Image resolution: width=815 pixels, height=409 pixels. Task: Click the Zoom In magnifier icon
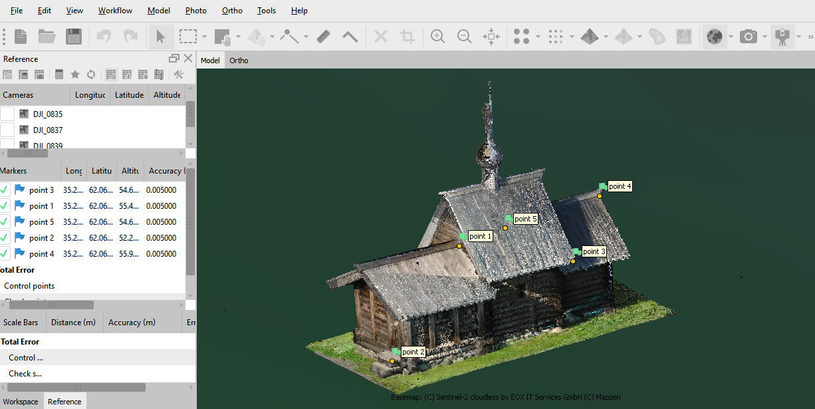tap(437, 37)
